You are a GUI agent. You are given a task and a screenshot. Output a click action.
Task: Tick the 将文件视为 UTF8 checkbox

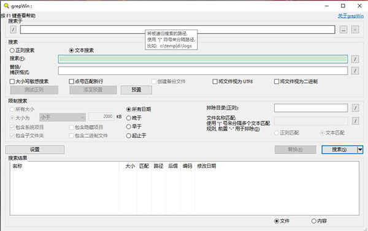[215, 81]
